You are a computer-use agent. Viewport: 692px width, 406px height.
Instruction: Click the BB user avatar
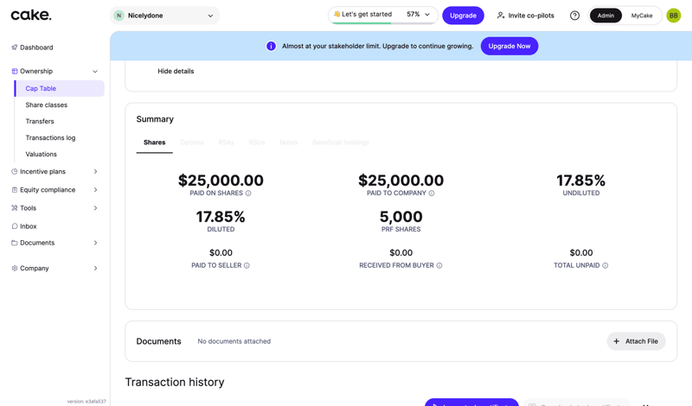(673, 16)
